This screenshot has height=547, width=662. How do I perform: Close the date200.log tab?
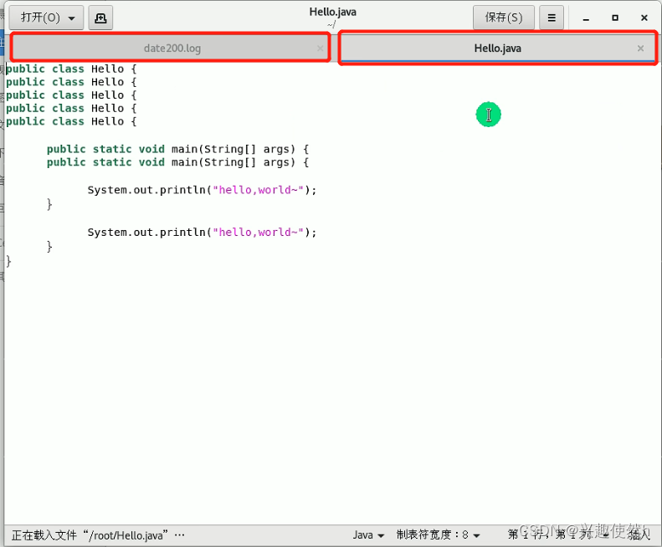point(320,49)
